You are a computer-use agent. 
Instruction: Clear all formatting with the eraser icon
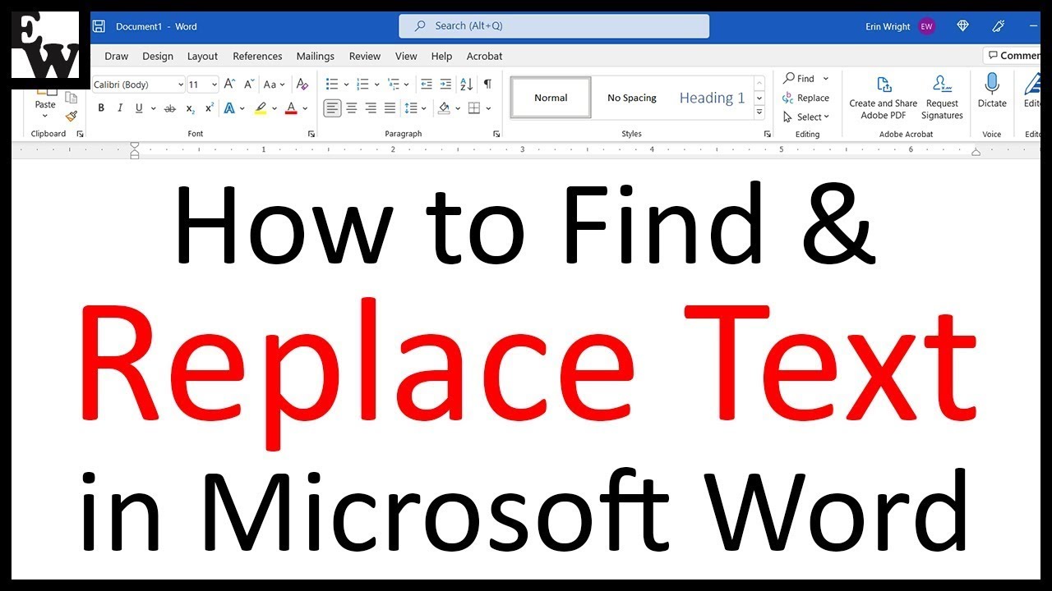click(x=302, y=85)
